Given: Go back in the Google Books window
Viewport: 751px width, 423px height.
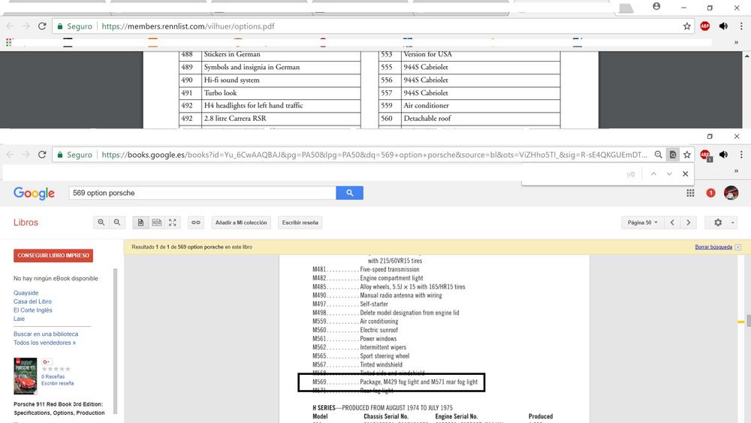Looking at the screenshot, I should (x=11, y=155).
